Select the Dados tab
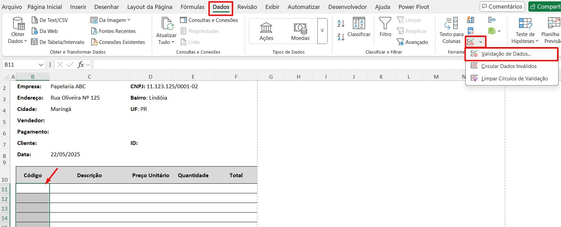 (221, 7)
